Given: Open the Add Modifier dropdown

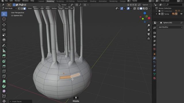Looking at the screenshot, I should [x=170, y=27].
